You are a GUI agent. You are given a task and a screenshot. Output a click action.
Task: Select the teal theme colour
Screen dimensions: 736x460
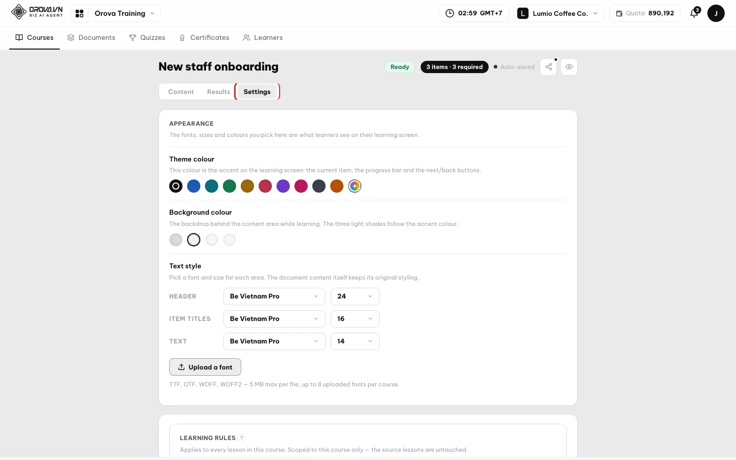212,186
